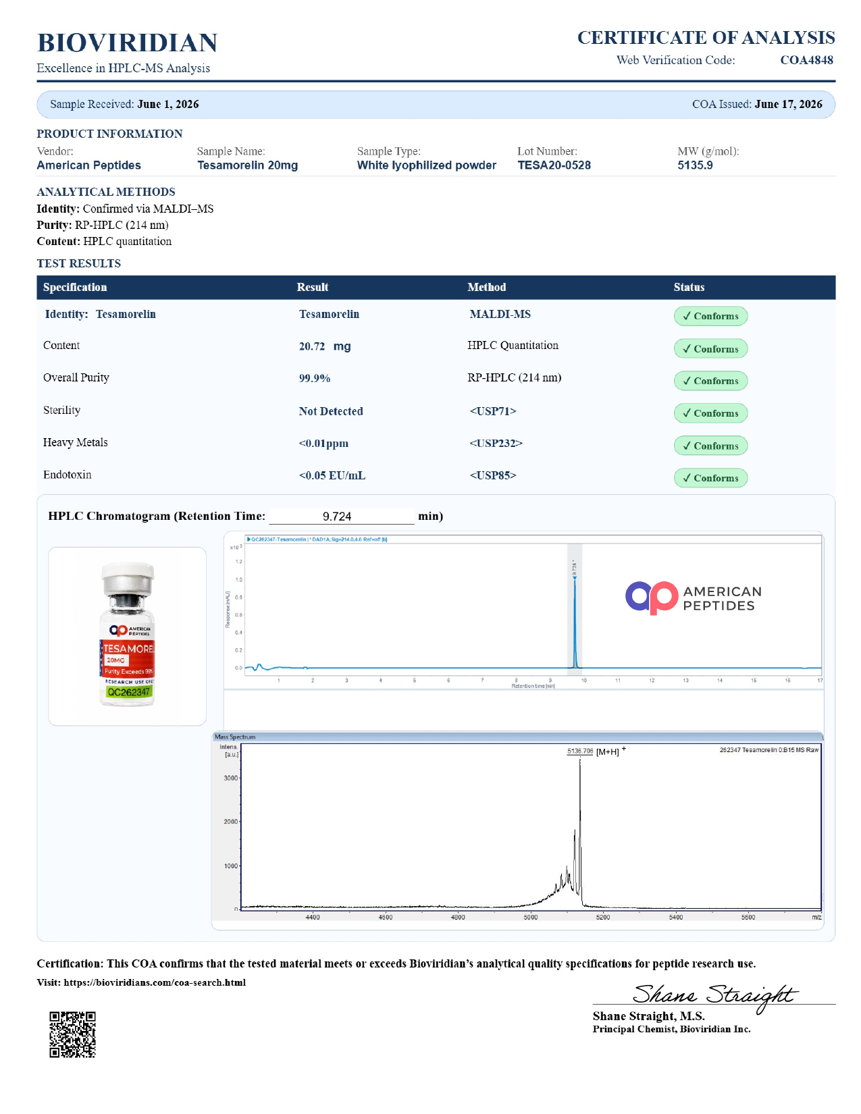This screenshot has width=861, height=1114.
Task: Click the <USP71> method cell
Action: tap(493, 411)
